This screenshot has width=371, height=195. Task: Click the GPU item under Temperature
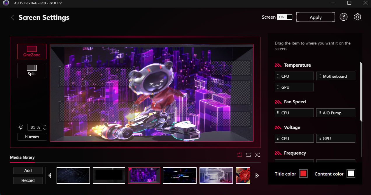294,87
